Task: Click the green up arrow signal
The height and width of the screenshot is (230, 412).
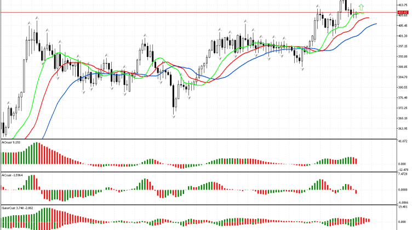Action: (x=360, y=7)
